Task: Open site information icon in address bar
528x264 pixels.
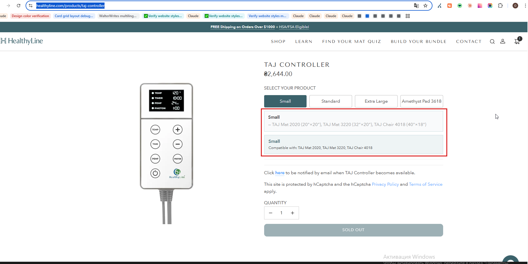Action: 31,6
